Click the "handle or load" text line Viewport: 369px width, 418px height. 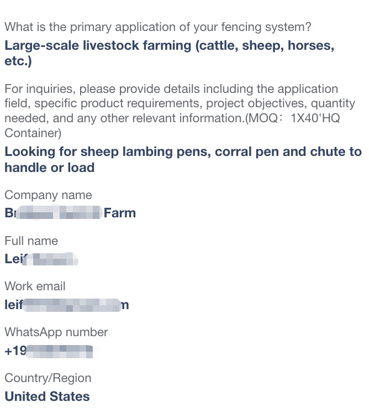(50, 168)
